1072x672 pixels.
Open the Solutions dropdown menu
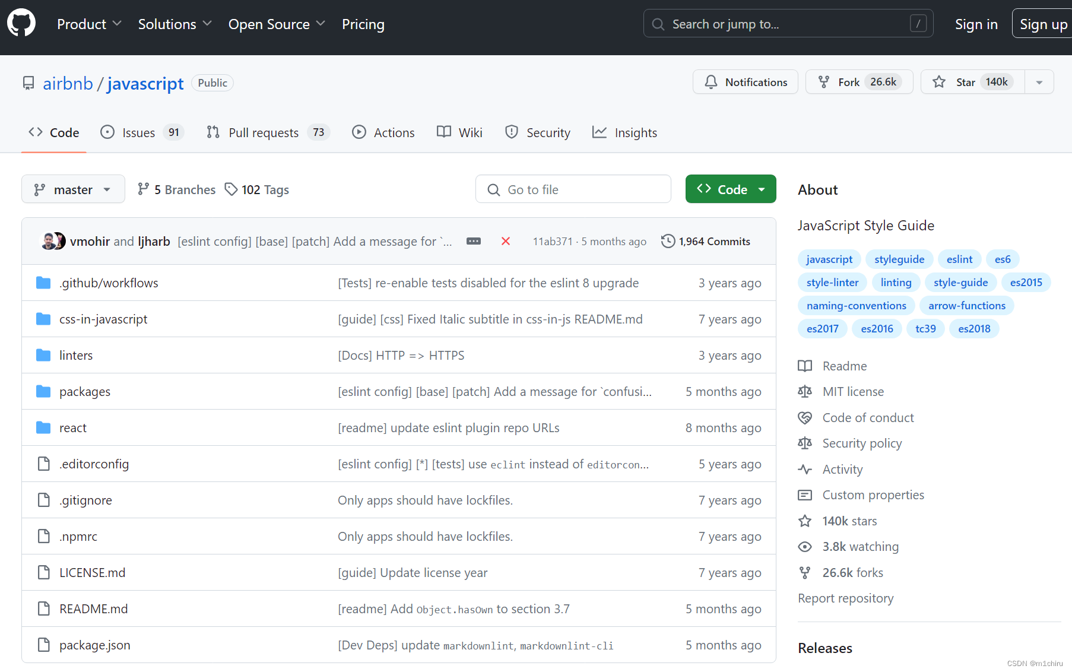tap(175, 24)
